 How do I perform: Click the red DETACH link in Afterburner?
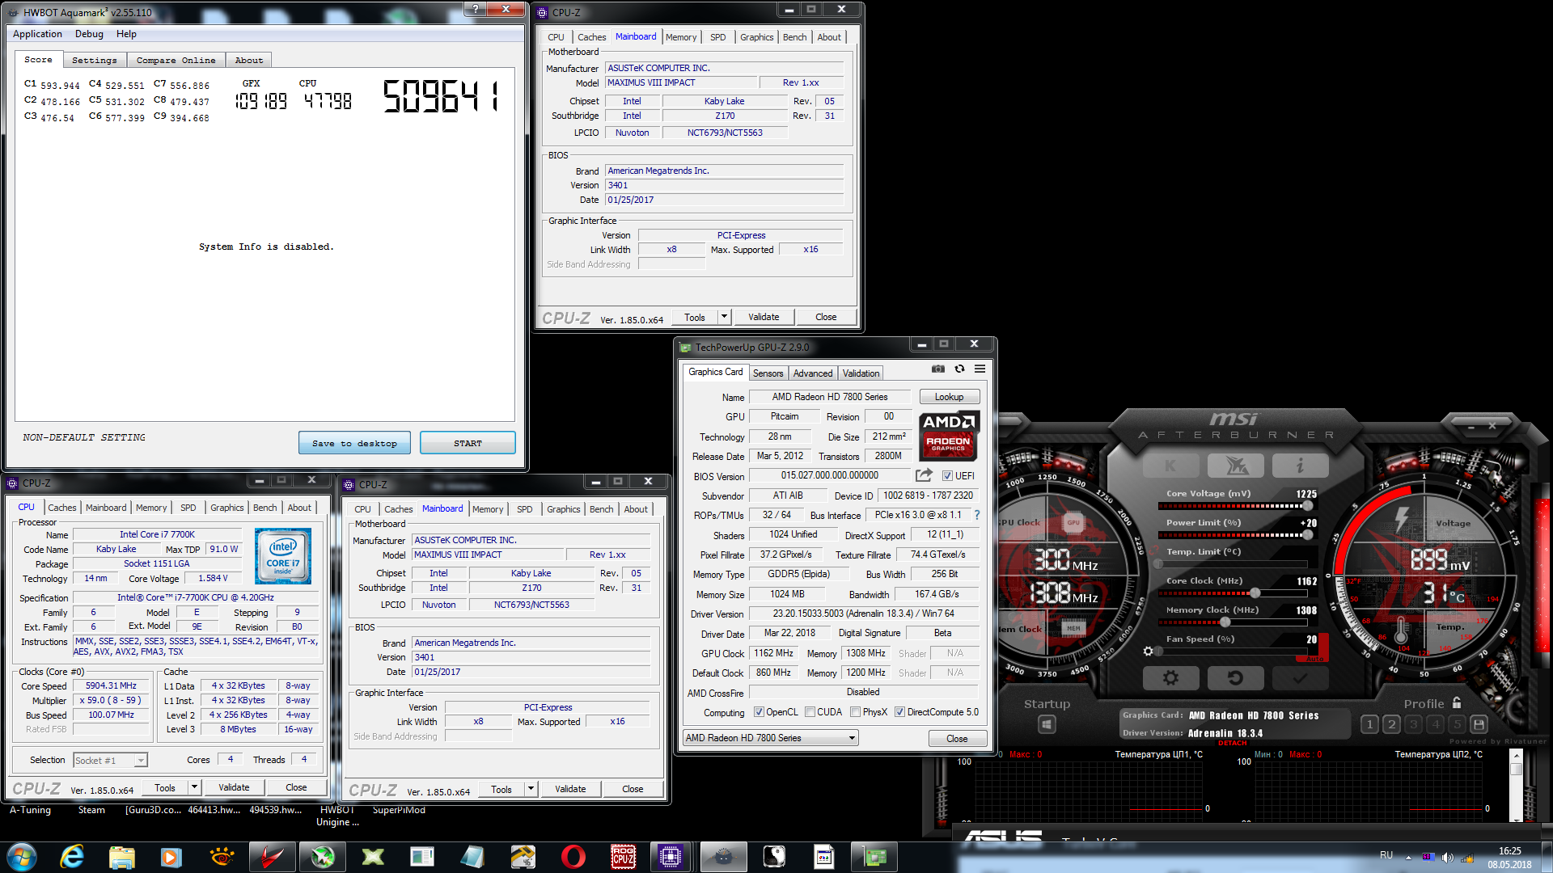pyautogui.click(x=1233, y=742)
